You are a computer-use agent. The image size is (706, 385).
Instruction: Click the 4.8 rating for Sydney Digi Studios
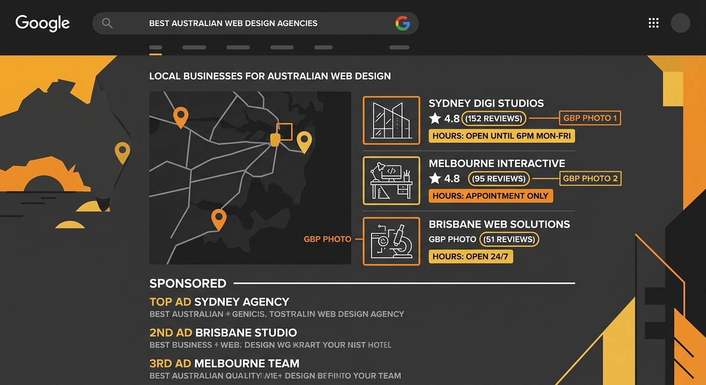coord(452,119)
